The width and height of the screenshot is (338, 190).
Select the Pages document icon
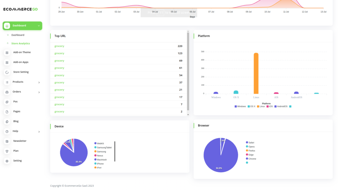[7, 111]
